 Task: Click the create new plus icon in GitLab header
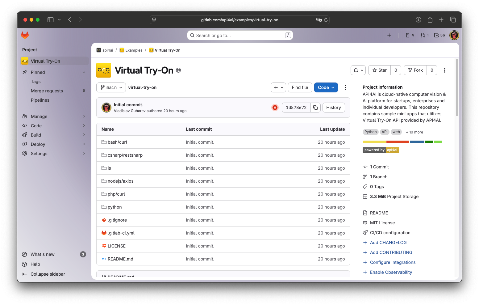(x=389, y=35)
